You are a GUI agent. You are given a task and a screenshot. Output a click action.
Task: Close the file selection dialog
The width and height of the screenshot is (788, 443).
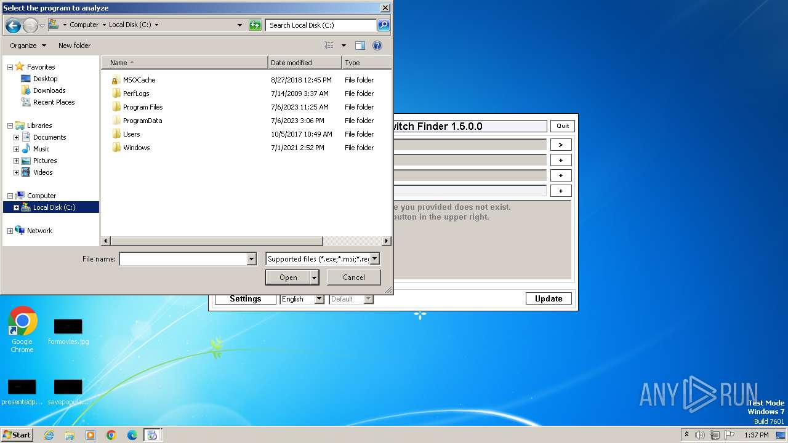[x=385, y=8]
